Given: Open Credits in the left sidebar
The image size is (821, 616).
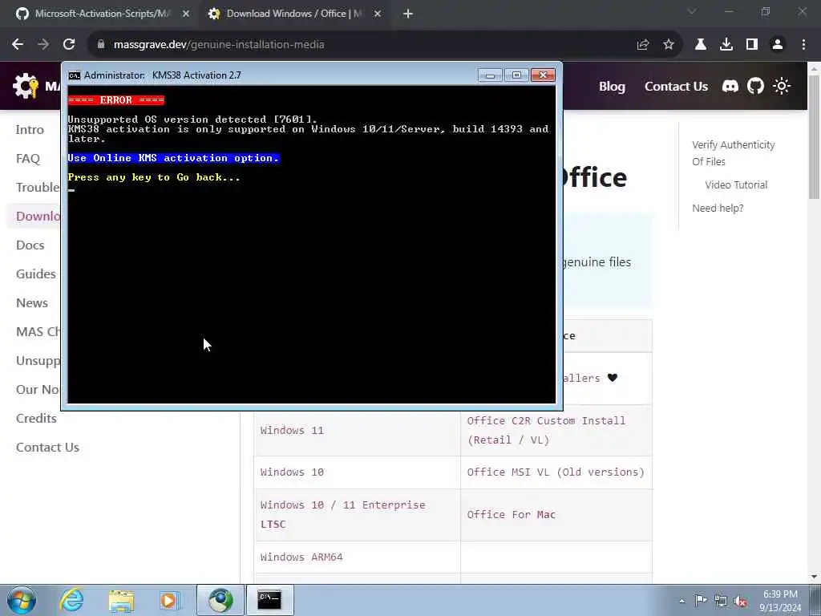Looking at the screenshot, I should coord(36,418).
